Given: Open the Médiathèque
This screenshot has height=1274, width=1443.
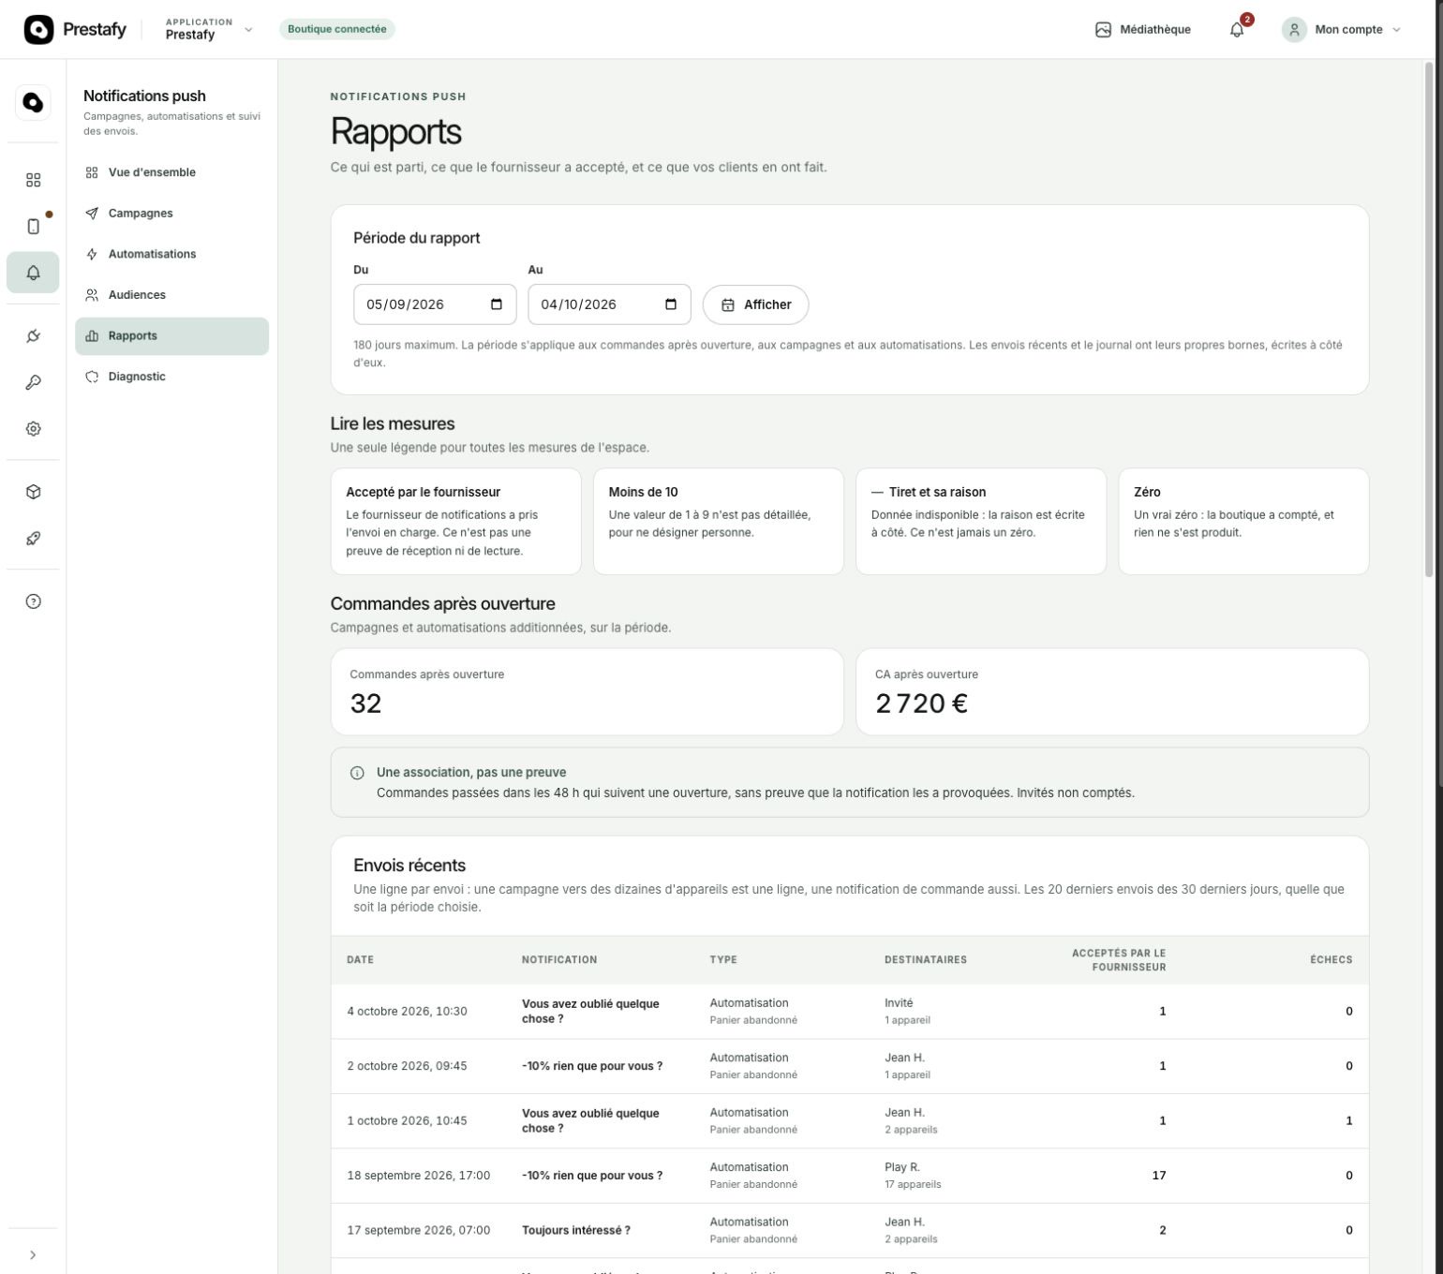Looking at the screenshot, I should click(x=1143, y=29).
